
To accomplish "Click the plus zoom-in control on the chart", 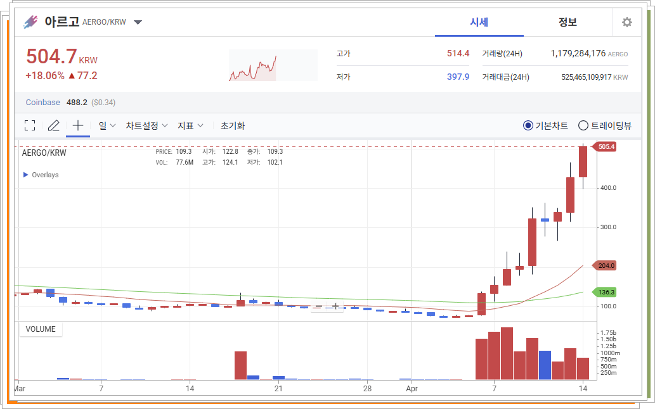I will click(x=335, y=306).
